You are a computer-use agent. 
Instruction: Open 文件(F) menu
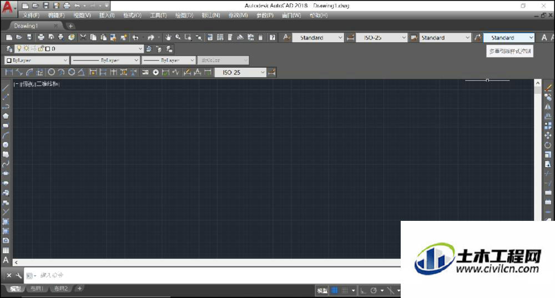pyautogui.click(x=31, y=15)
